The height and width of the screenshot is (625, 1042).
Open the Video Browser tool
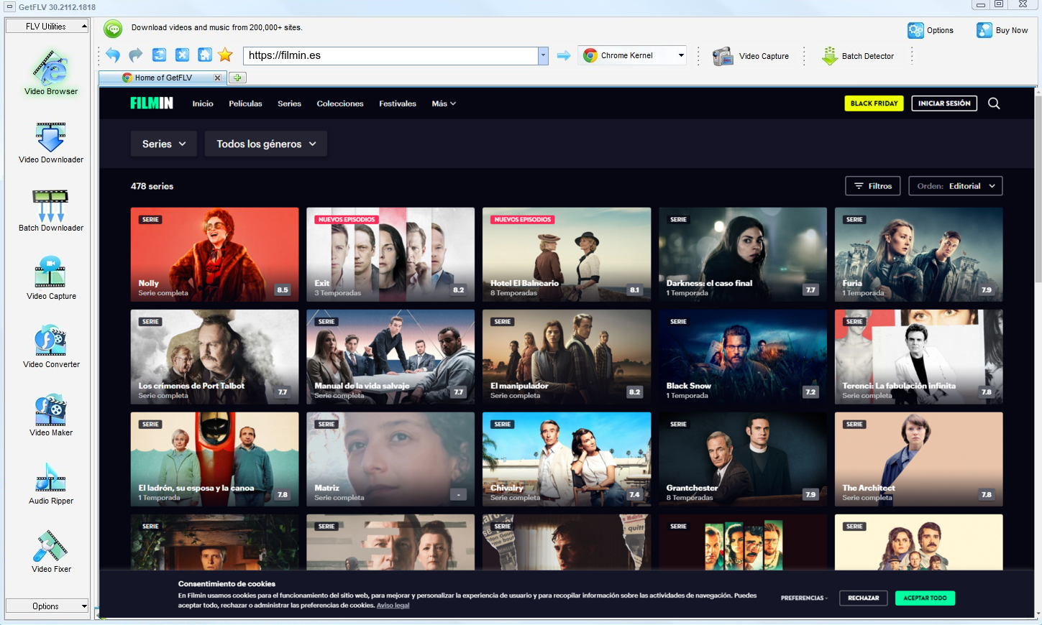click(51, 73)
